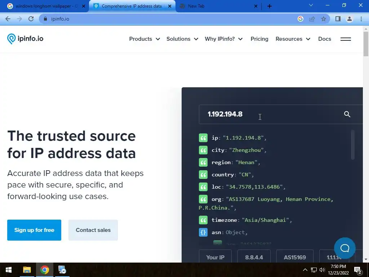Select the Comprehensive IP address data tab
Image resolution: width=369 pixels, height=277 pixels.
coord(132,6)
